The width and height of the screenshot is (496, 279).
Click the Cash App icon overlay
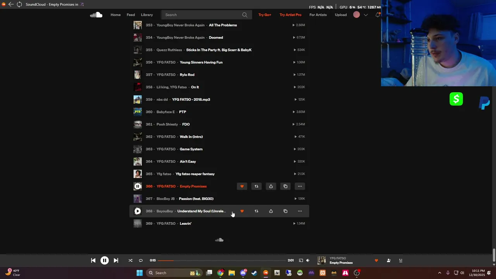[456, 99]
